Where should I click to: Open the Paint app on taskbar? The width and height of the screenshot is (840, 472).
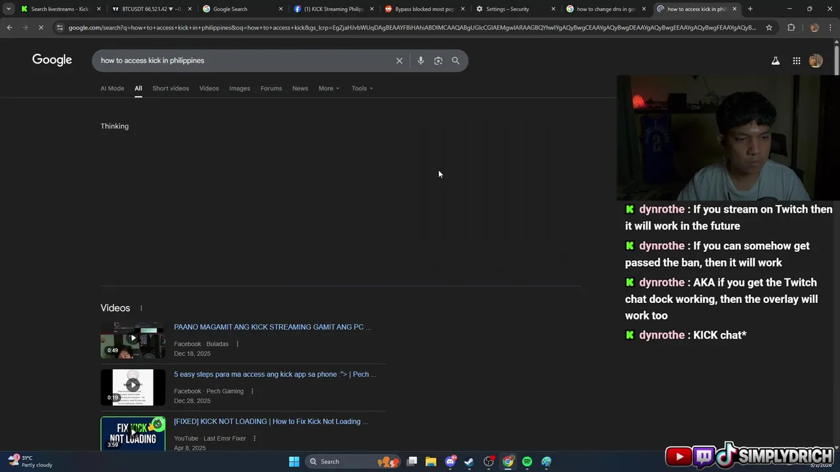pos(546,462)
